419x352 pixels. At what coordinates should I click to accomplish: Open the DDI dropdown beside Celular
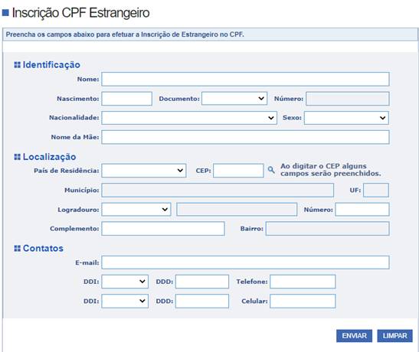pos(125,301)
